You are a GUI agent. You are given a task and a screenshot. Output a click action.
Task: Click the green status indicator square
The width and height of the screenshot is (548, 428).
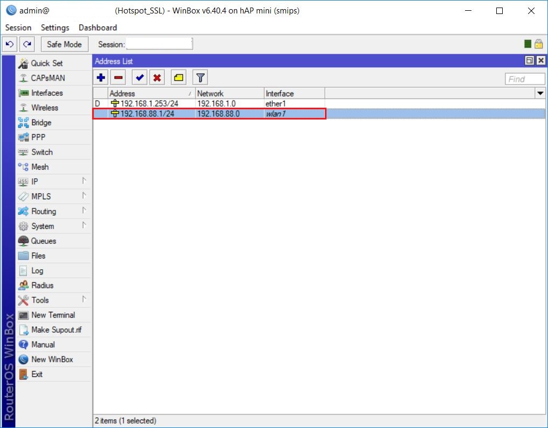click(528, 44)
